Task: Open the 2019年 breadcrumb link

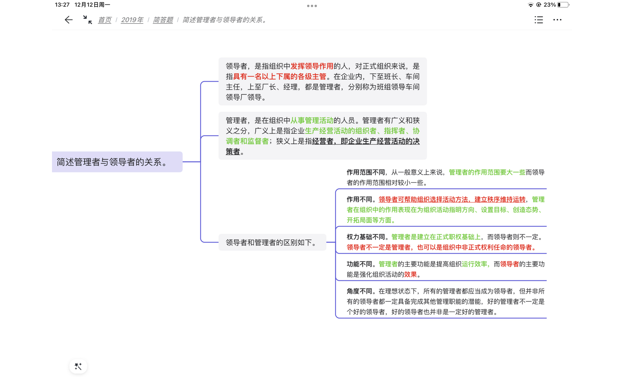Action: click(x=132, y=20)
